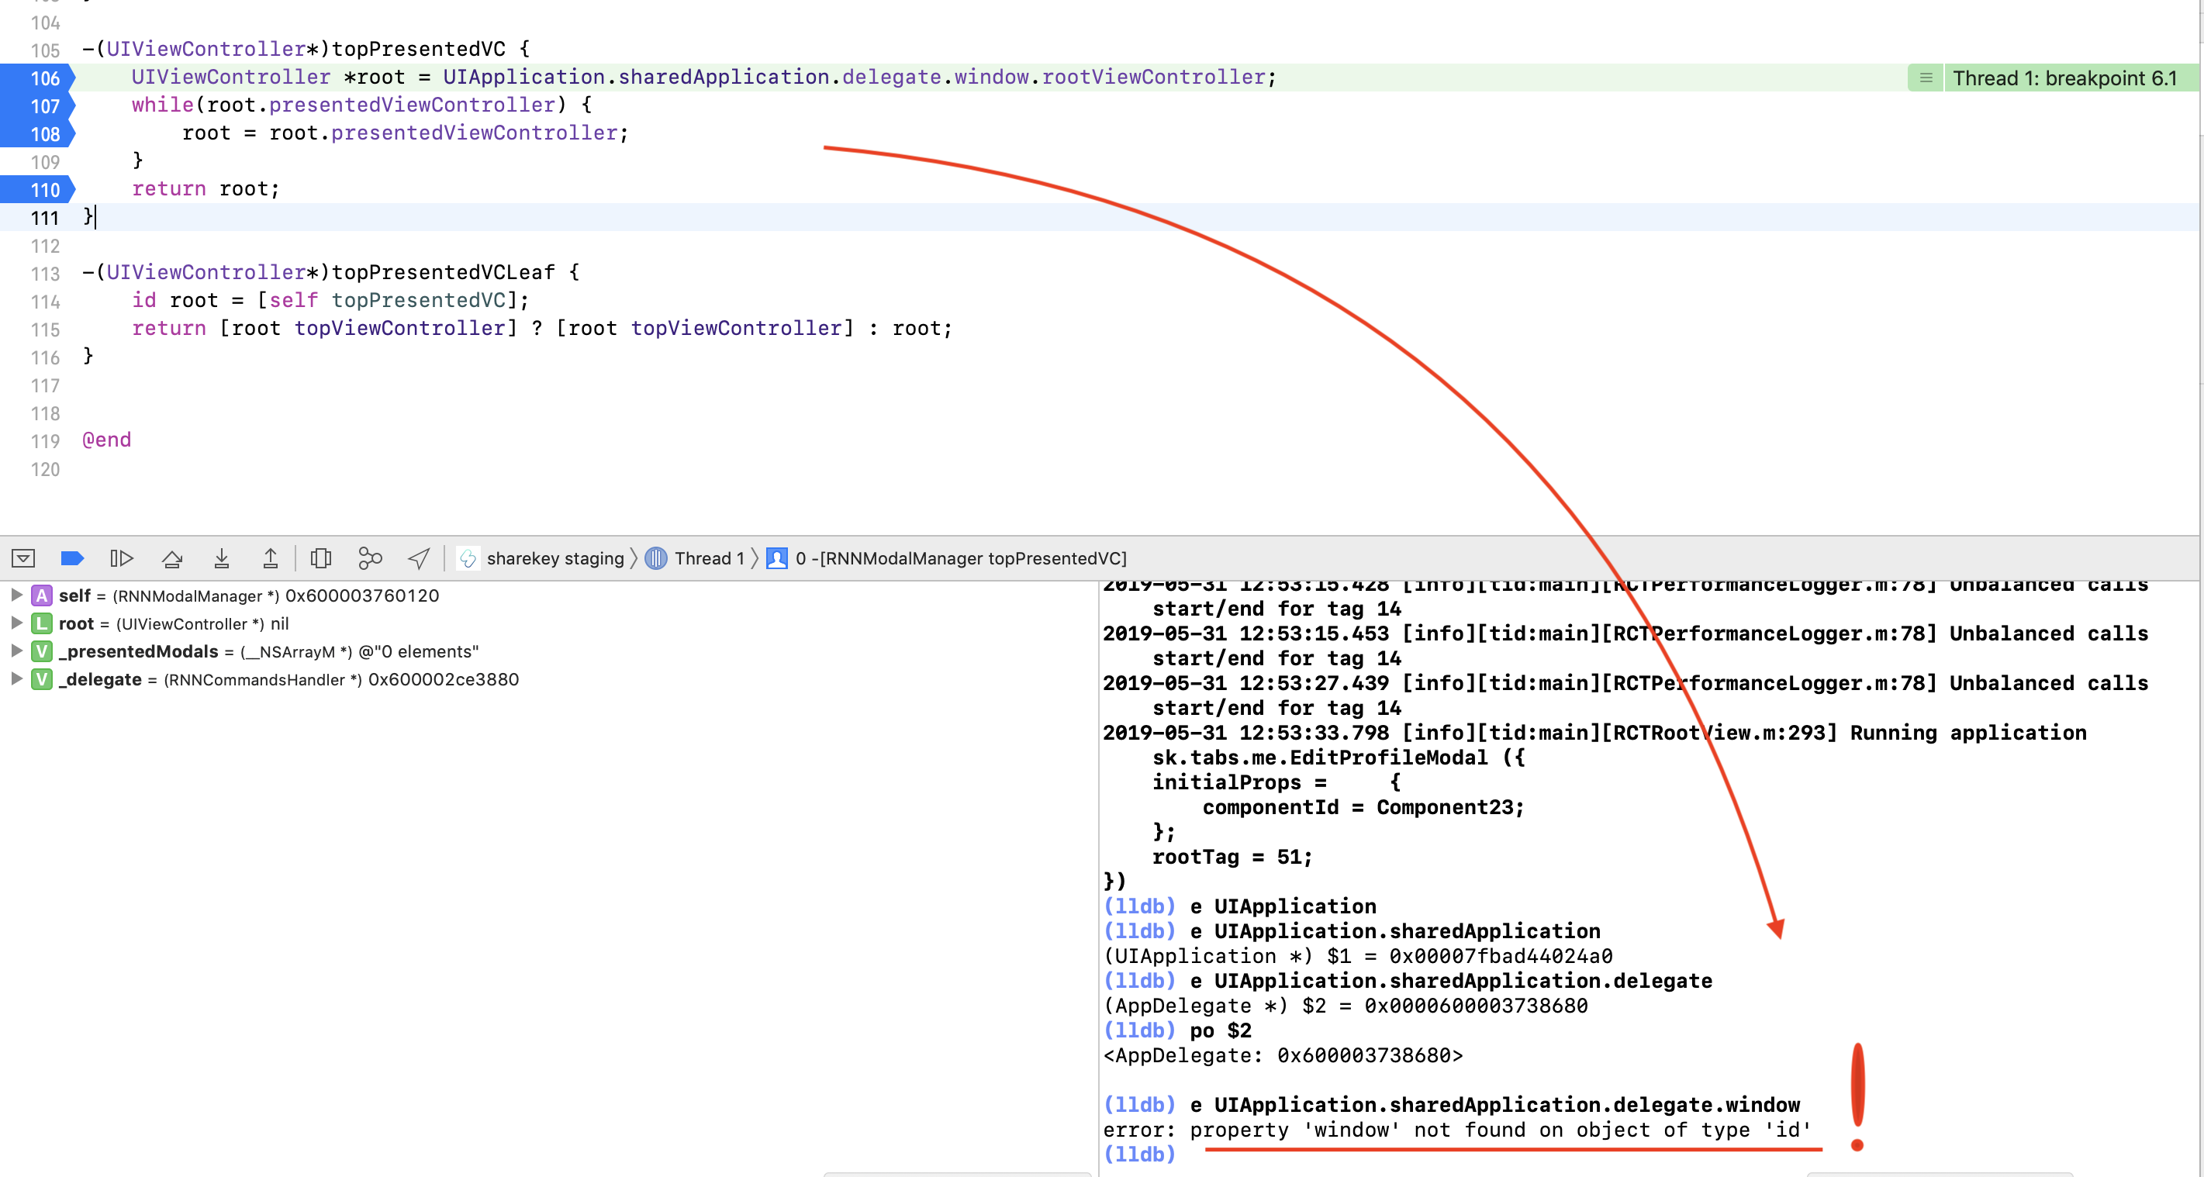Expand the _presentedModals variable
This screenshot has width=2204, height=1177.
pos(16,651)
